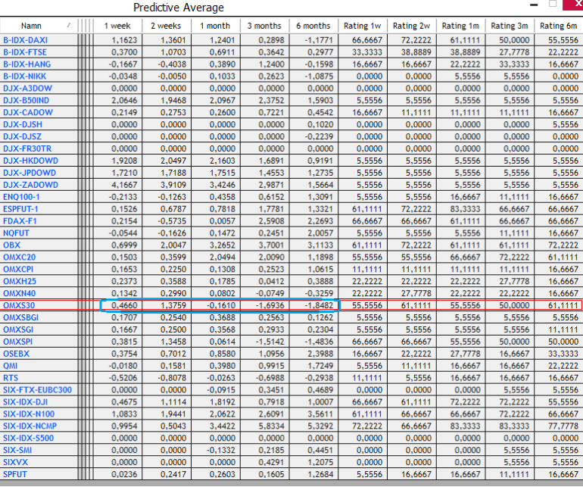
Task: Select DJX-CADOW in the list
Action: click(28, 112)
